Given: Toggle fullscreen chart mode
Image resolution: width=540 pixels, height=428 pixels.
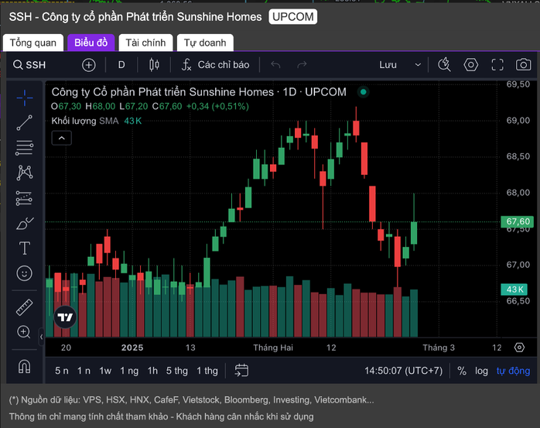Looking at the screenshot, I should pyautogui.click(x=497, y=65).
